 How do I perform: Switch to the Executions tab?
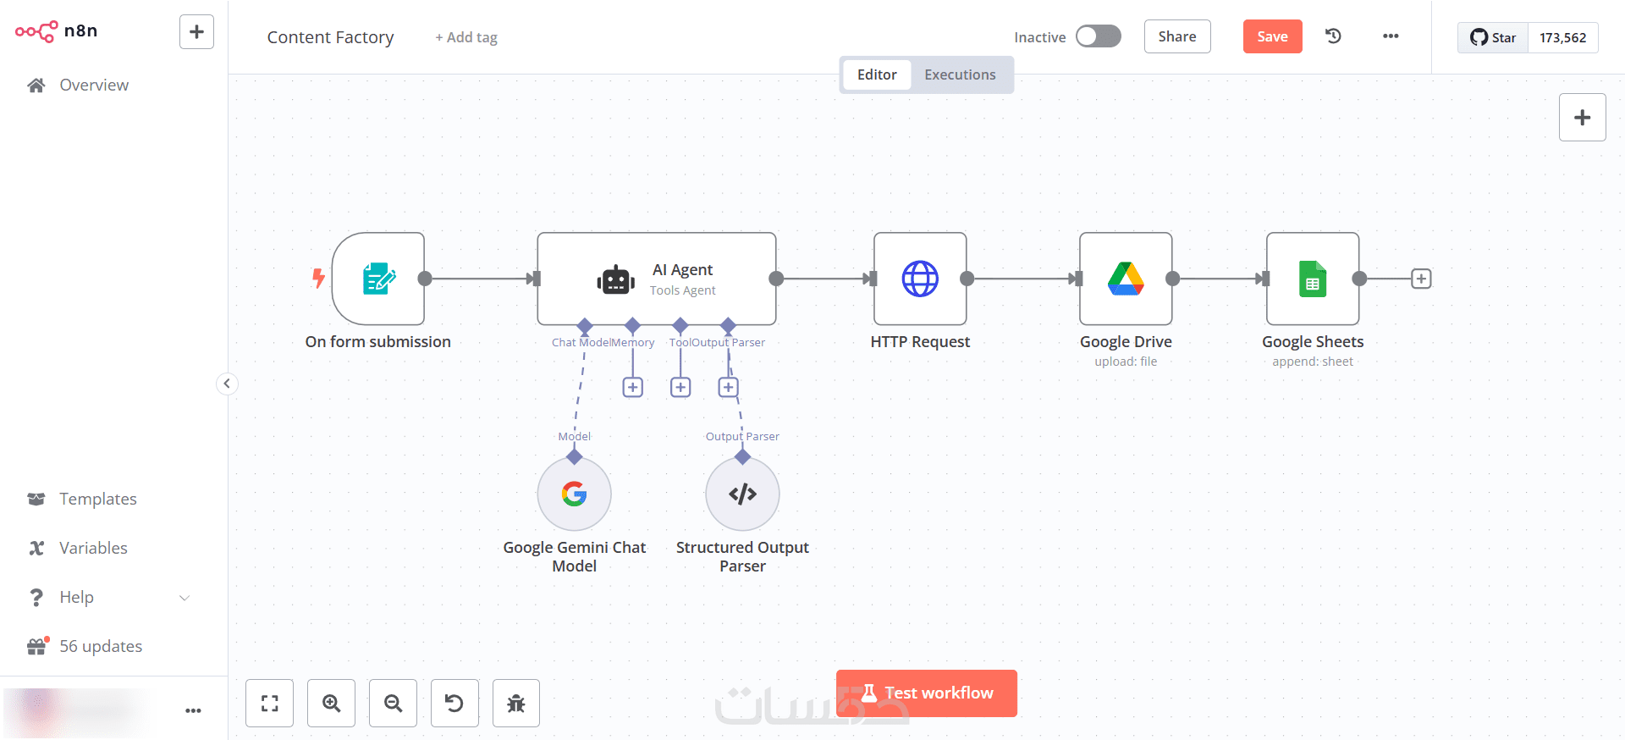(x=960, y=75)
